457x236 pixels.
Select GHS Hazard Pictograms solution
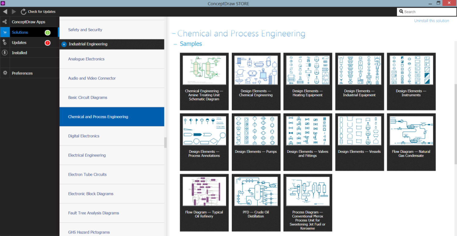point(112,229)
